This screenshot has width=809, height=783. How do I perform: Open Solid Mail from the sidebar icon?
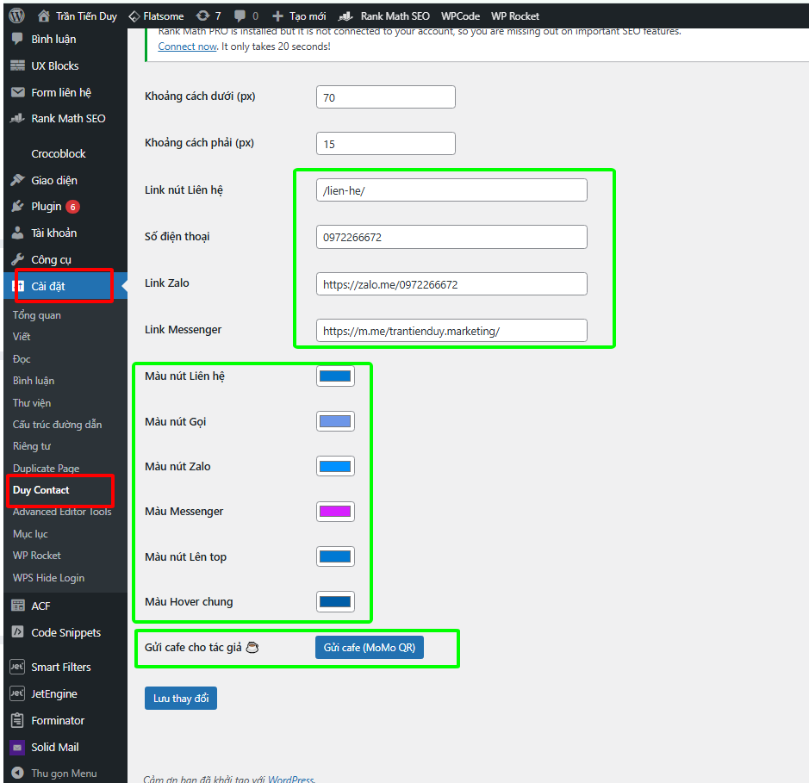click(x=19, y=747)
